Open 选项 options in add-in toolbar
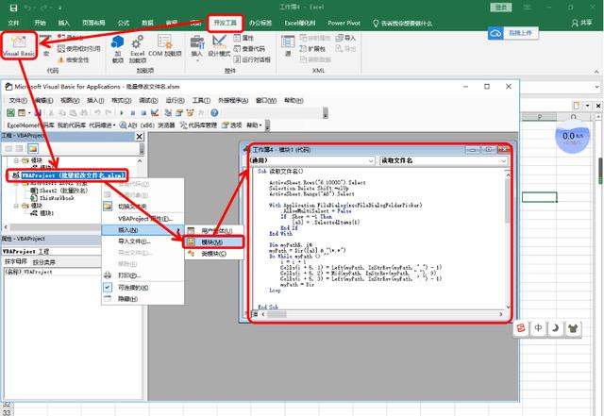This screenshot has height=416, width=604. point(232,125)
